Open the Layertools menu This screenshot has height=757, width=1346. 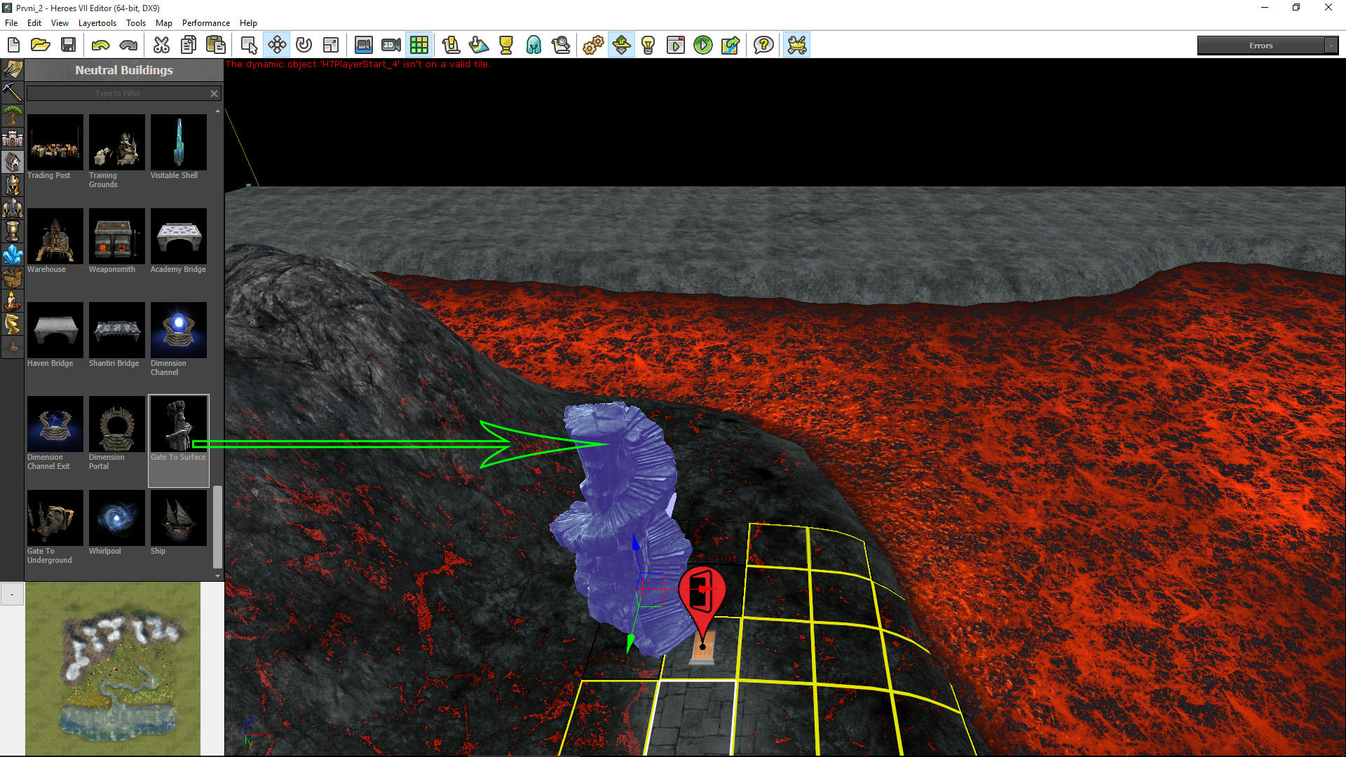click(x=97, y=23)
